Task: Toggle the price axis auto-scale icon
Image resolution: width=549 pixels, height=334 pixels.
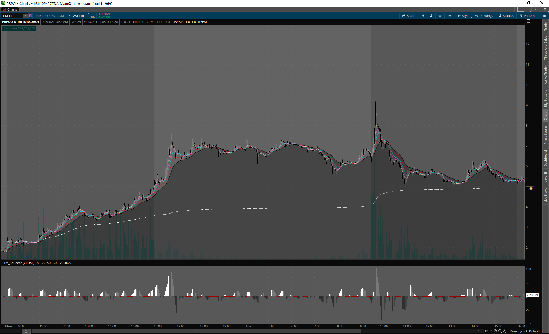Action: 528,21
